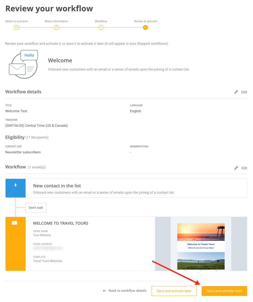253x302 pixels.
Task: Click the lightning bolt trigger icon
Action: (16, 185)
